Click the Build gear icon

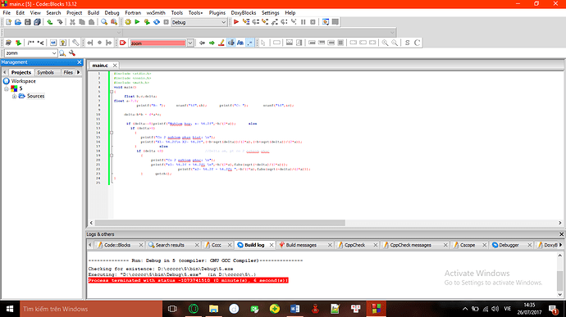(128, 22)
